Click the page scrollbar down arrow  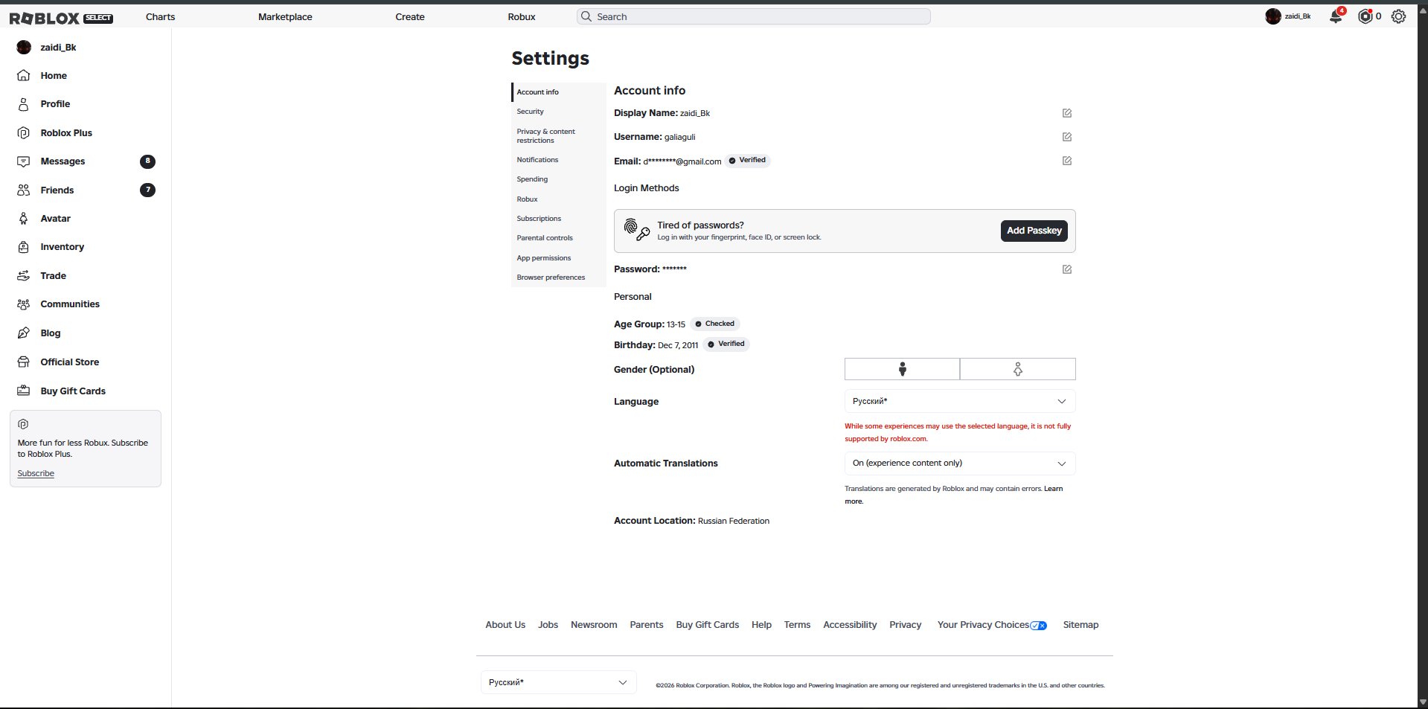point(1423,702)
